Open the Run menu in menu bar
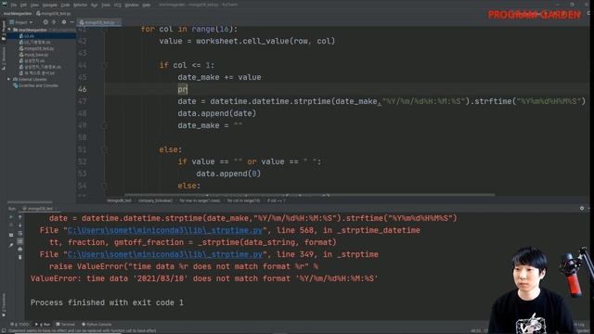The image size is (594, 334). coord(94,6)
